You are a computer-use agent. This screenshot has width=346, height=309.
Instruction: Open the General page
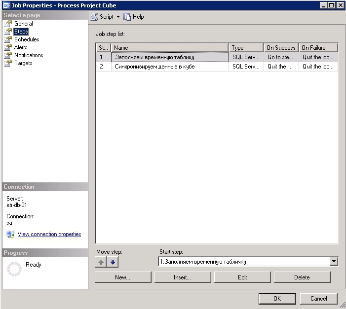[x=24, y=24]
